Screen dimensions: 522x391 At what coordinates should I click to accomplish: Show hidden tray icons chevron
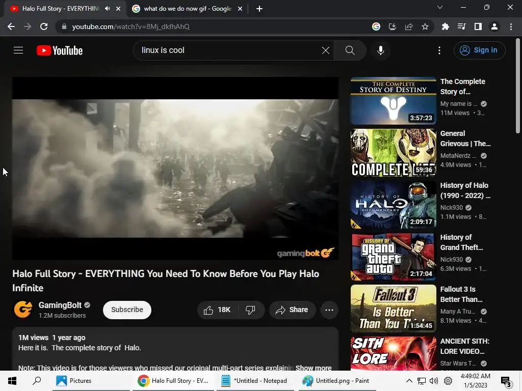pyautogui.click(x=409, y=381)
